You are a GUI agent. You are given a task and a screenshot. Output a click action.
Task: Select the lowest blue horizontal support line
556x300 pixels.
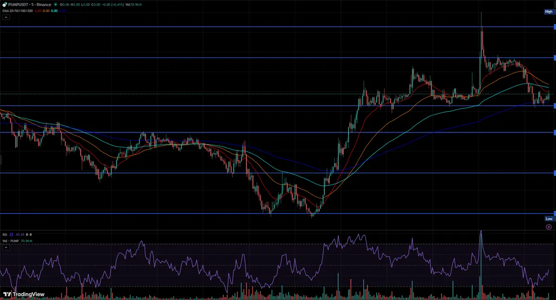[x=278, y=213]
